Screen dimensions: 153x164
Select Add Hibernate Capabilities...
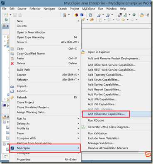106,114
